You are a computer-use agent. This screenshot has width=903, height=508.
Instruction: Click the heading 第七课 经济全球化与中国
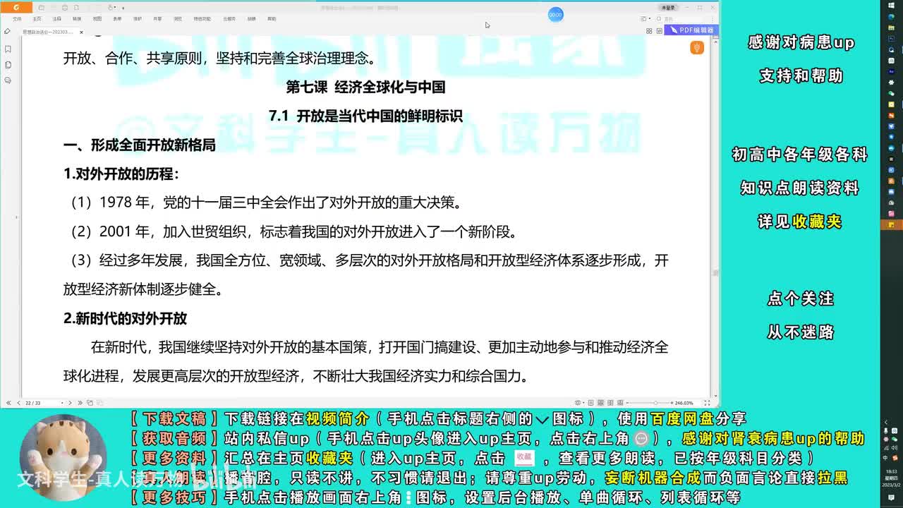[x=365, y=87]
